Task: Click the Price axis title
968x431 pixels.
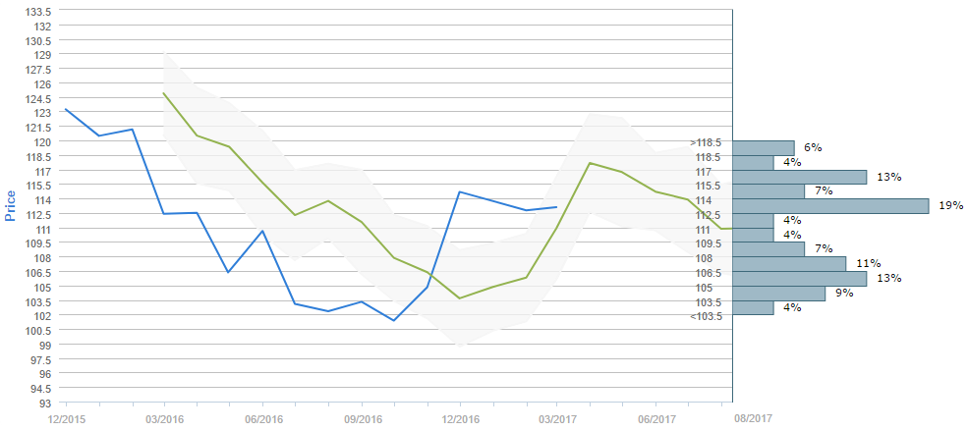Action: tap(11, 205)
